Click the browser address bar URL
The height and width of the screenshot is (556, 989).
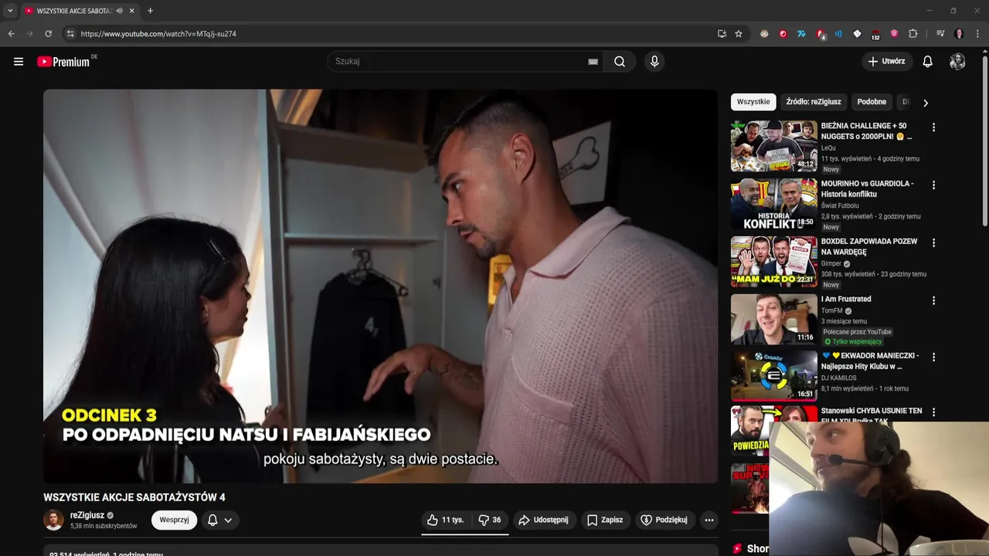click(x=158, y=34)
